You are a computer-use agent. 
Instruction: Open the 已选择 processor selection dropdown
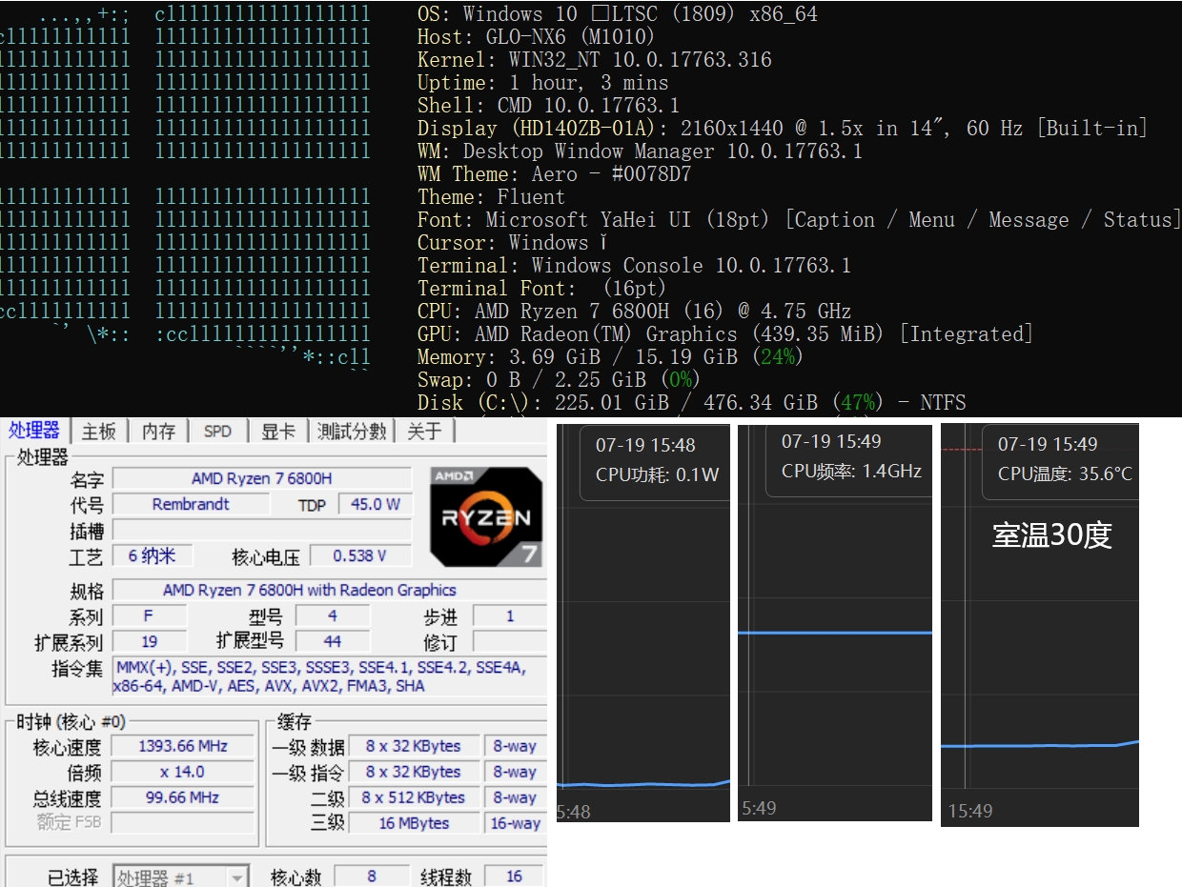click(181, 877)
